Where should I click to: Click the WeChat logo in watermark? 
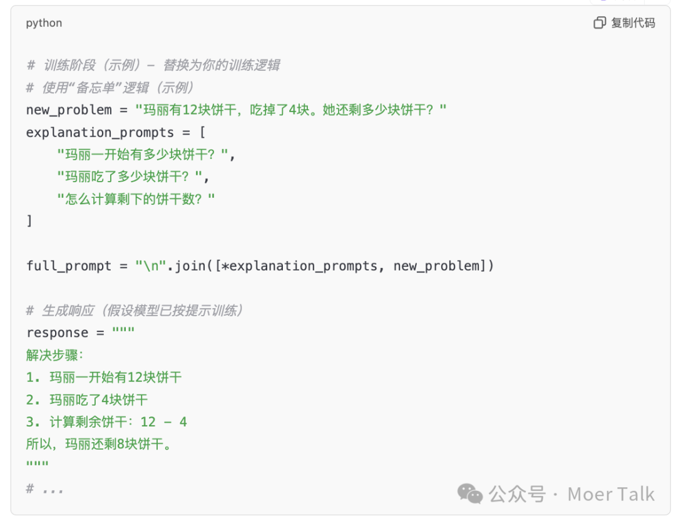click(x=469, y=493)
